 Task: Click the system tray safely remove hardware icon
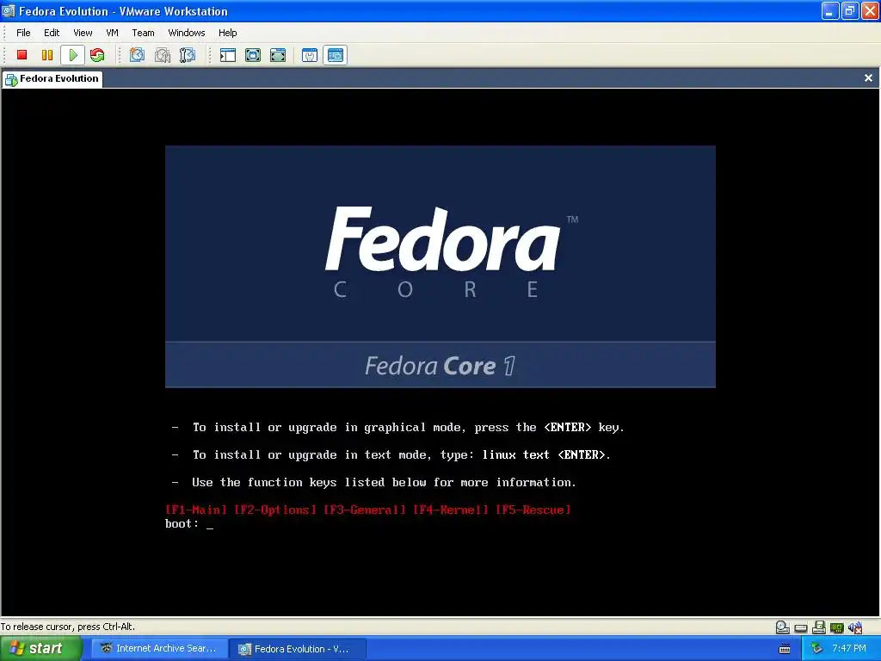tap(816, 649)
